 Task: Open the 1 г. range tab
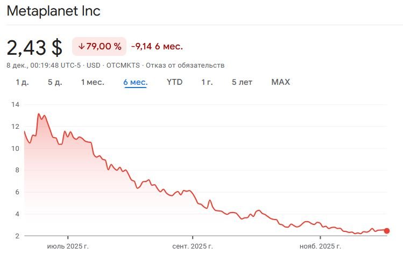[207, 82]
